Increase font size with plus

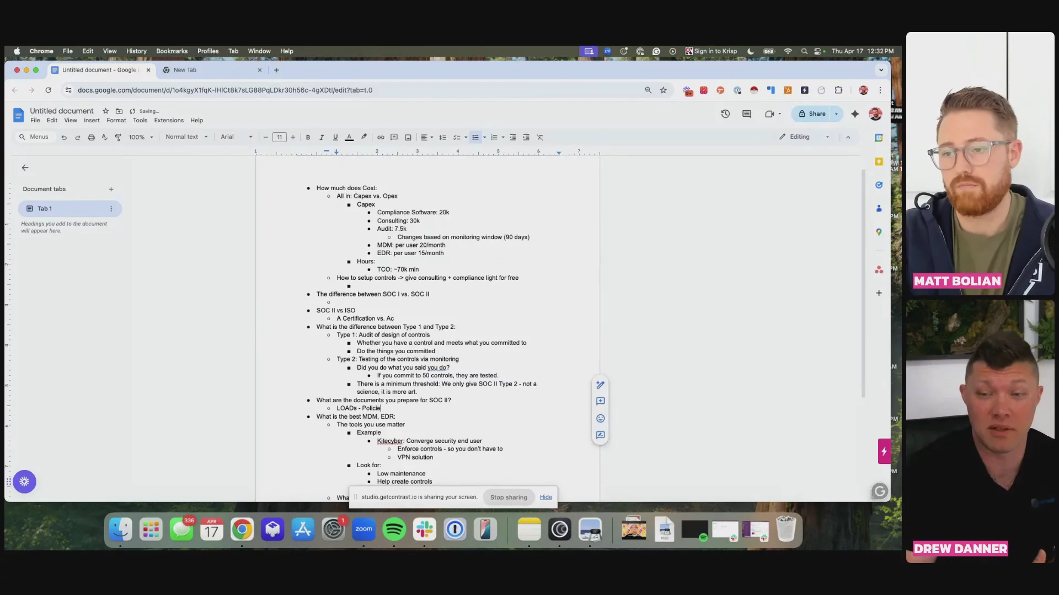point(293,137)
